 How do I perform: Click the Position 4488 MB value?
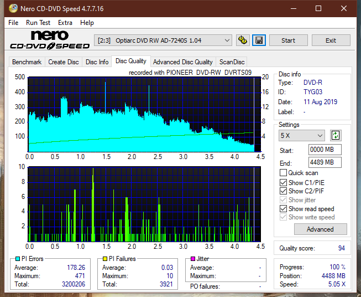[x=333, y=276]
